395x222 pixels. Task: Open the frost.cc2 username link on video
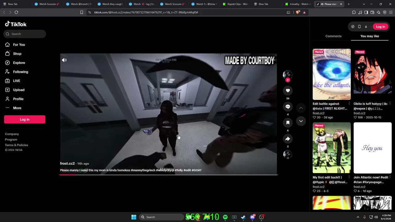pos(67,163)
